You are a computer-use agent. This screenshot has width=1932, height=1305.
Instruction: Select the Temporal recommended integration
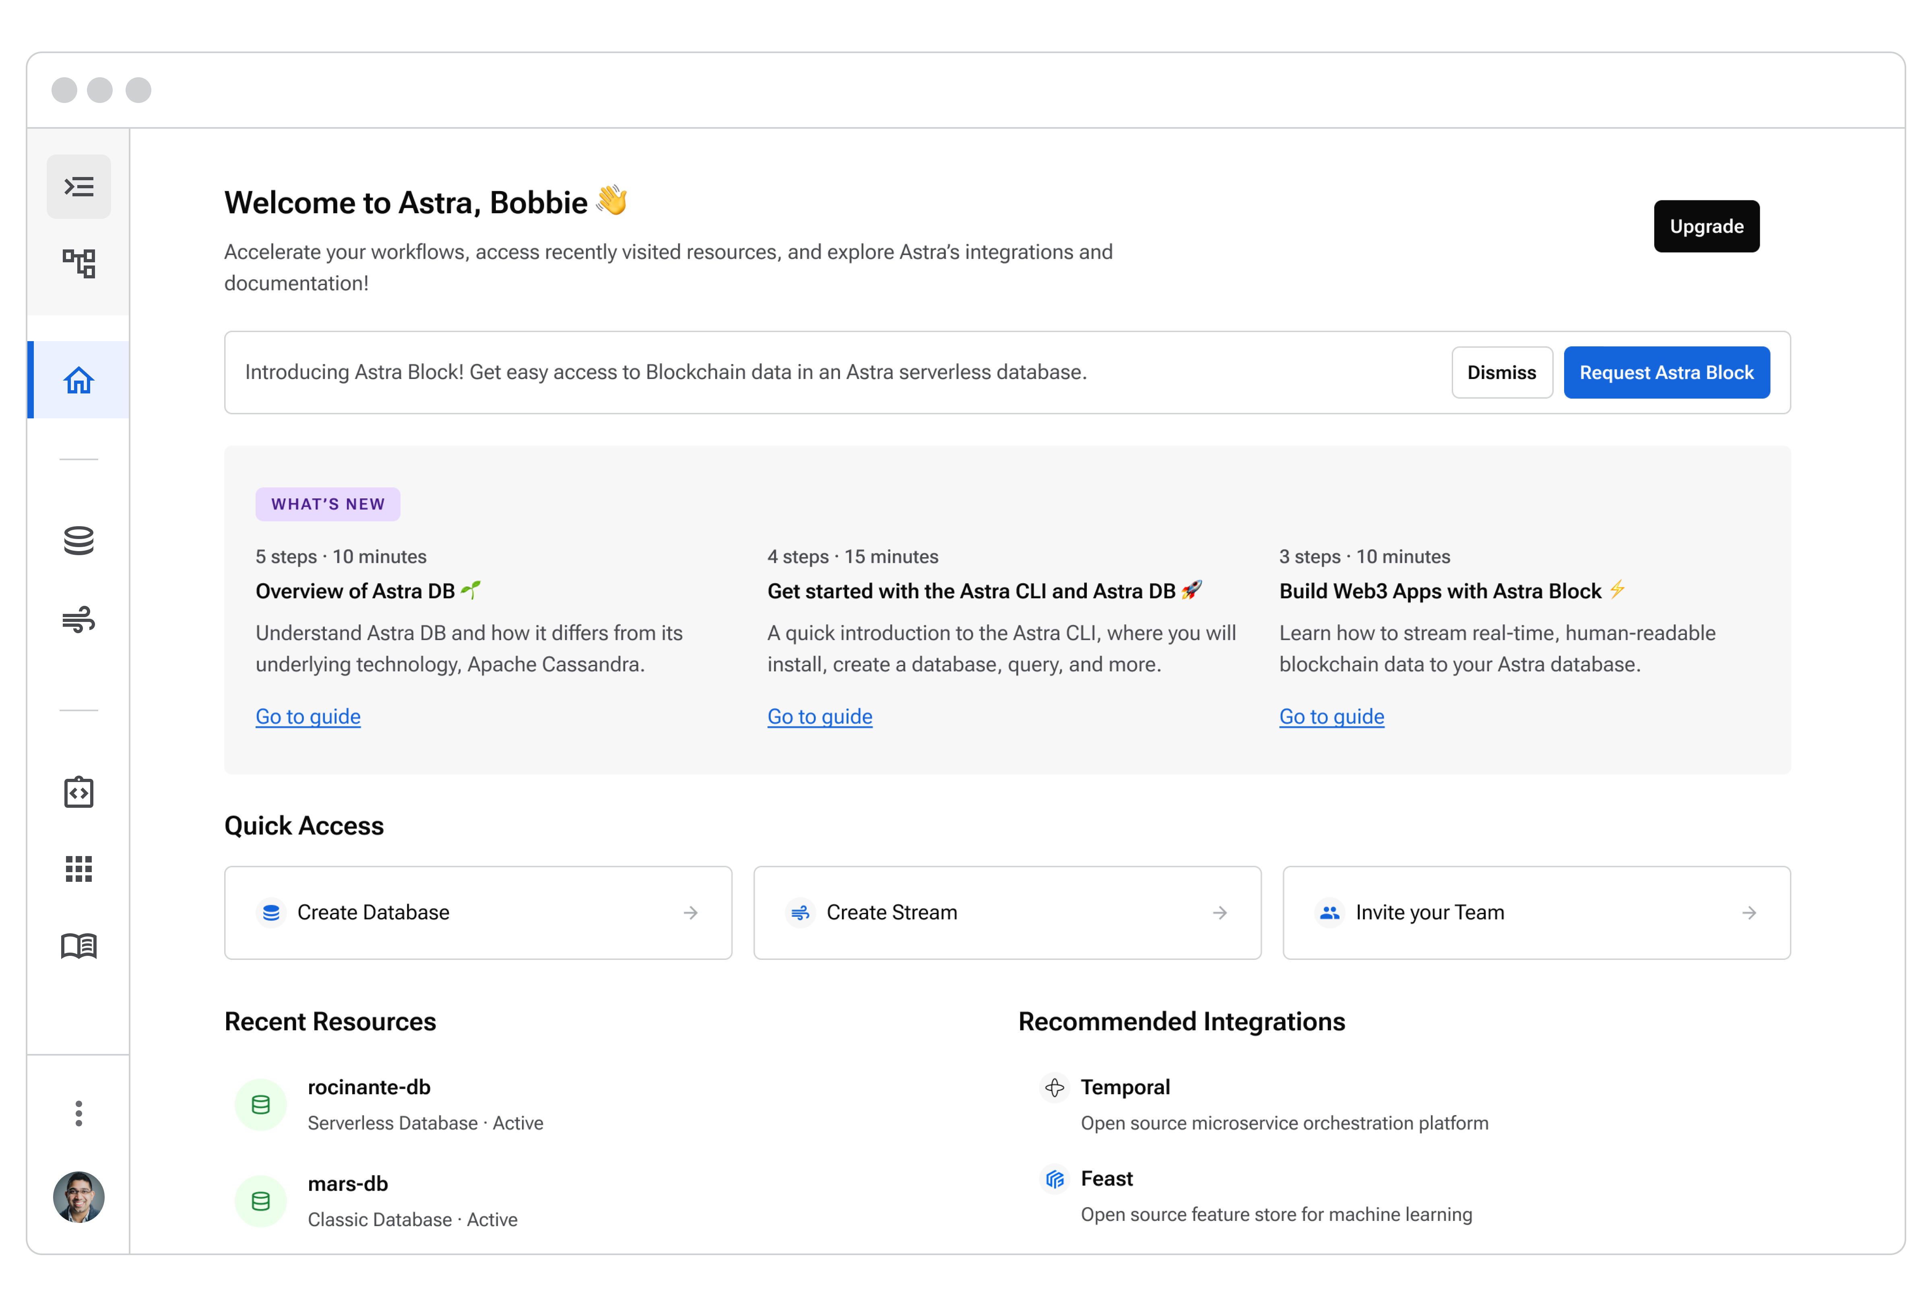(x=1125, y=1087)
